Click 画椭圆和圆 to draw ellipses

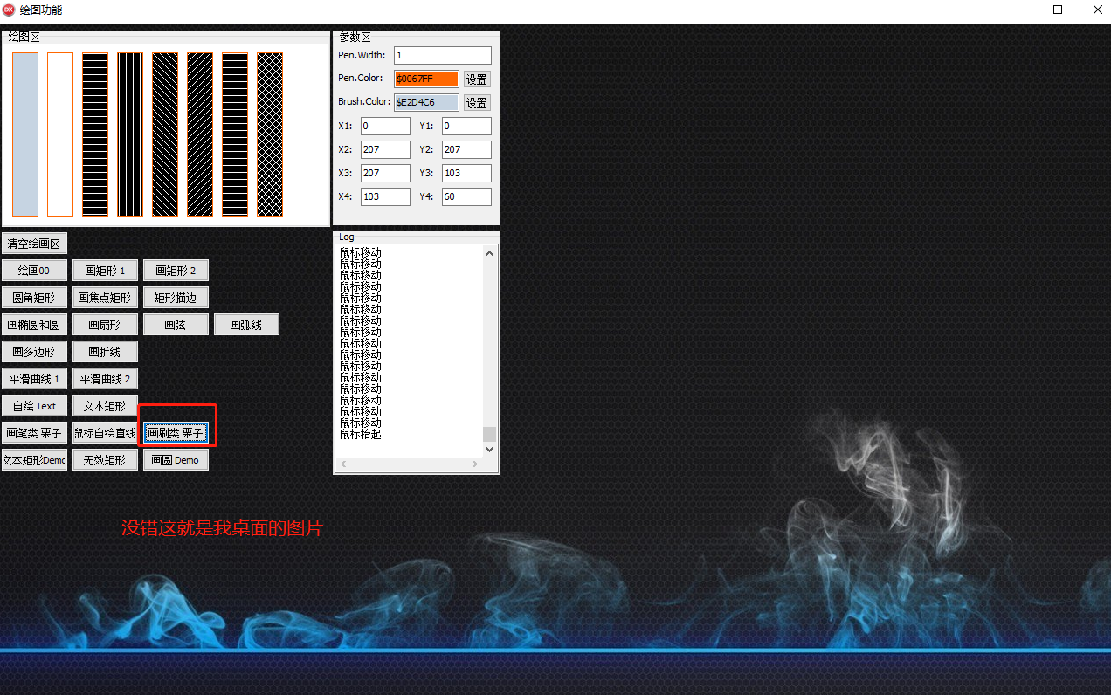(35, 324)
